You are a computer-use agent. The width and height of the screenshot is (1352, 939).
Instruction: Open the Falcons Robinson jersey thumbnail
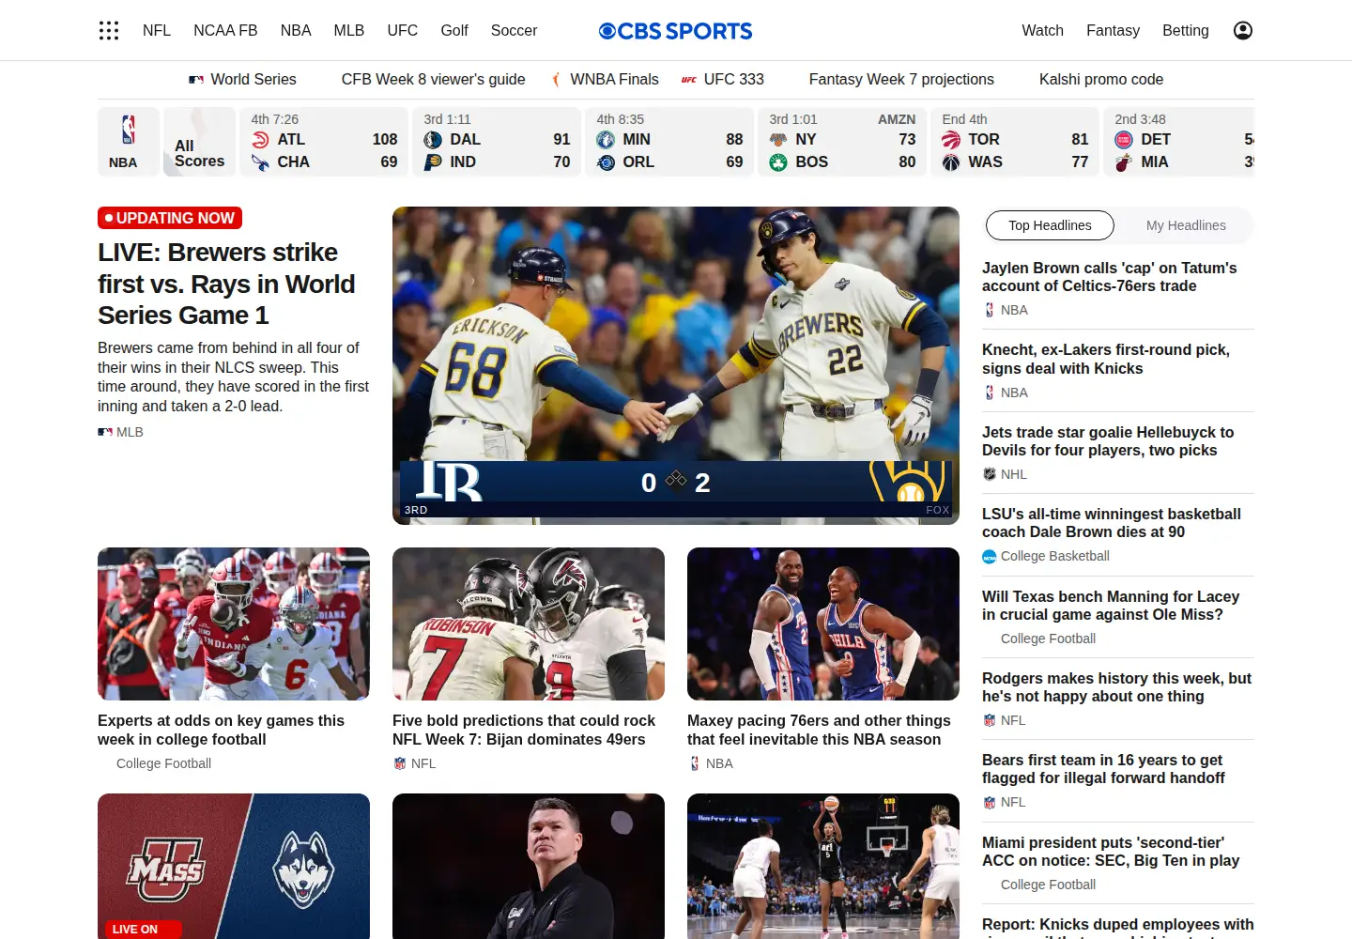(x=529, y=623)
